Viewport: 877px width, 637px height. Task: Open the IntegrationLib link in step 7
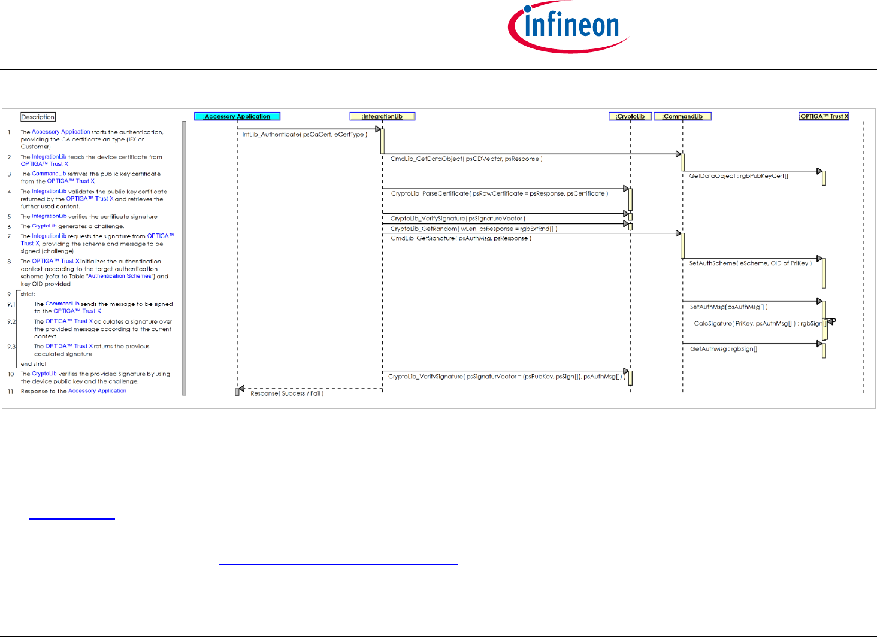point(49,236)
